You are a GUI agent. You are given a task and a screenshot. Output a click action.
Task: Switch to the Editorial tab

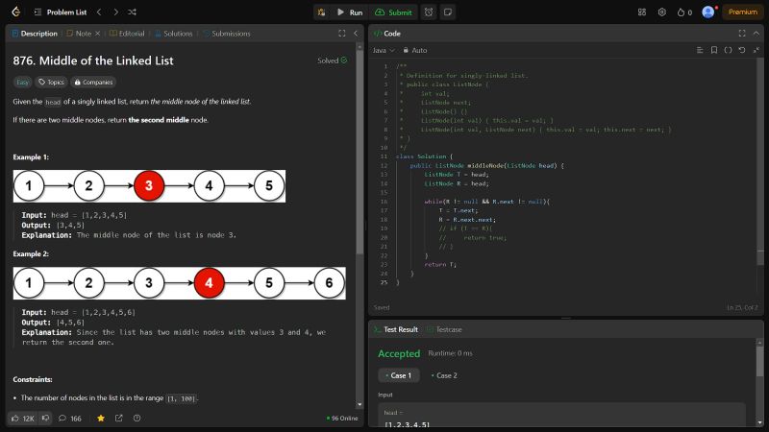pyautogui.click(x=127, y=34)
